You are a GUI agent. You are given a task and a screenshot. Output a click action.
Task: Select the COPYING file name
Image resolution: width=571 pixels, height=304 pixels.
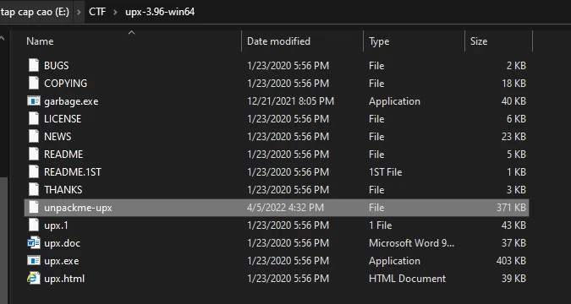[x=65, y=84]
